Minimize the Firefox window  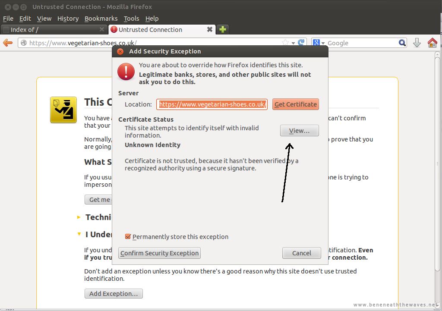16,7
